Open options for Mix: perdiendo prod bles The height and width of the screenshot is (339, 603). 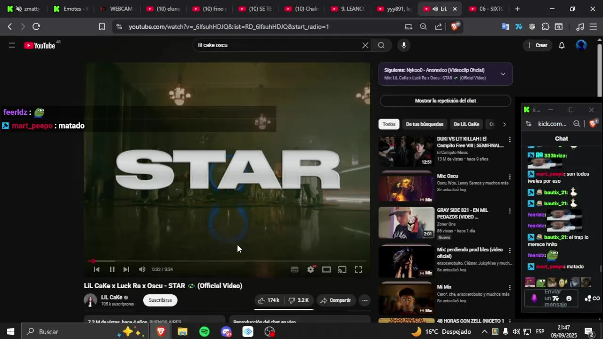click(x=509, y=250)
